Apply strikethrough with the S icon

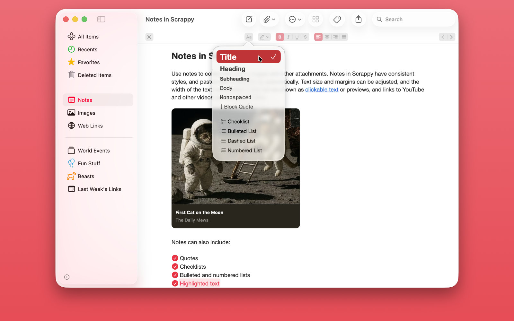tap(305, 37)
